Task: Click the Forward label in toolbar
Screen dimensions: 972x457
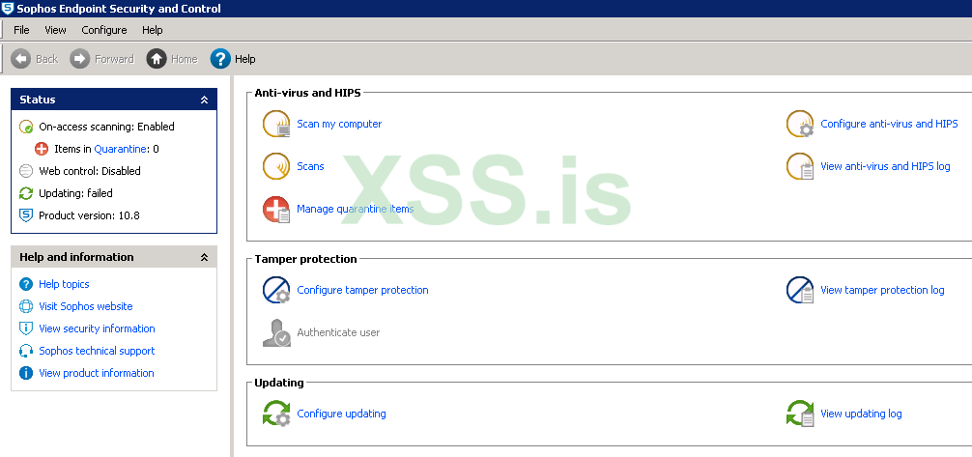Action: pyautogui.click(x=114, y=59)
